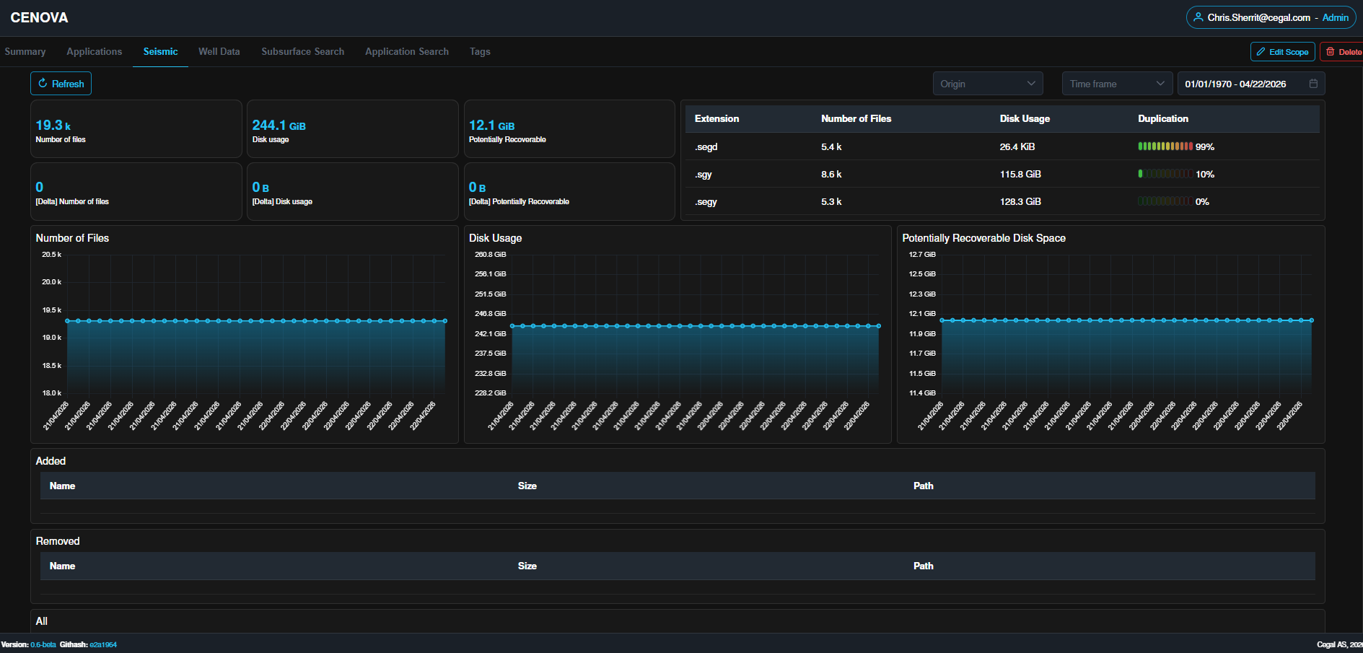Viewport: 1363px width, 653px height.
Task: Go to the Applications tab
Action: (x=95, y=52)
